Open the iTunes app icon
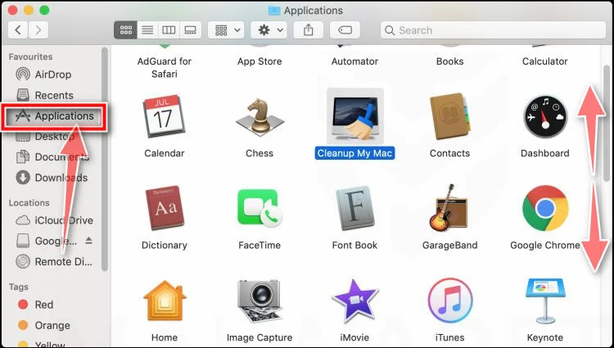Viewport: 614px width, 348px height. coord(449,301)
